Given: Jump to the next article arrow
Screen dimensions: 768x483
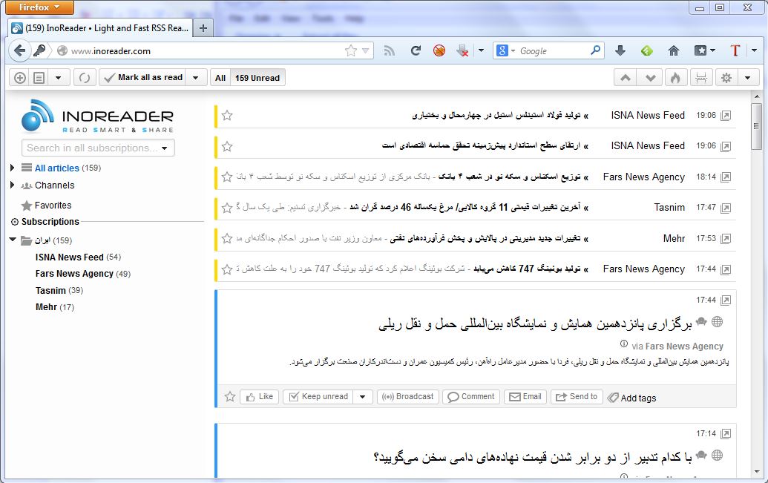Looking at the screenshot, I should [651, 78].
